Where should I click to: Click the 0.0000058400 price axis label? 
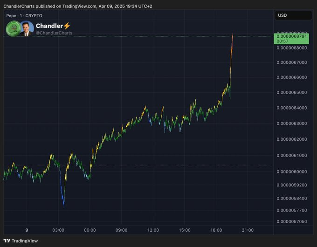[x=291, y=199]
